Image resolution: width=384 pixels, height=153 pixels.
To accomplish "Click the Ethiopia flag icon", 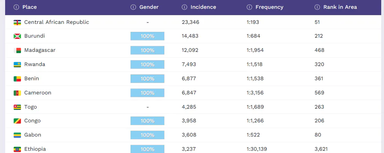I will 17,149.
